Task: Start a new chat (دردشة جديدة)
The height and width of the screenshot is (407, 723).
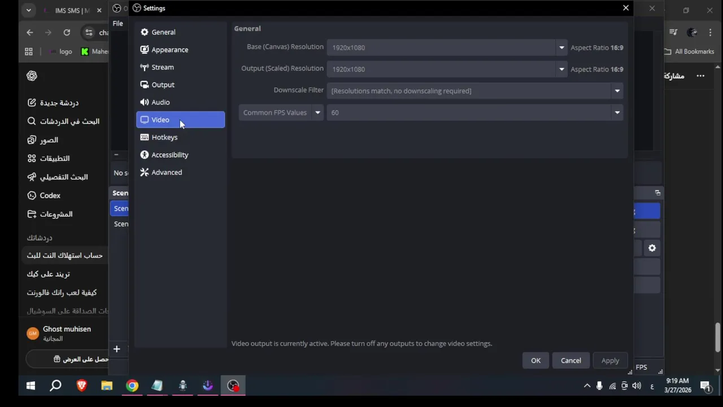Action: [54, 103]
